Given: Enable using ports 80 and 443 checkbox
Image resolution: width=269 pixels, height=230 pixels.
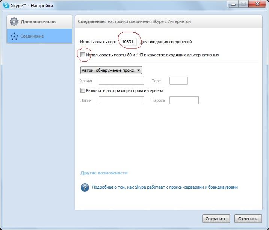Looking at the screenshot, I should click(83, 55).
